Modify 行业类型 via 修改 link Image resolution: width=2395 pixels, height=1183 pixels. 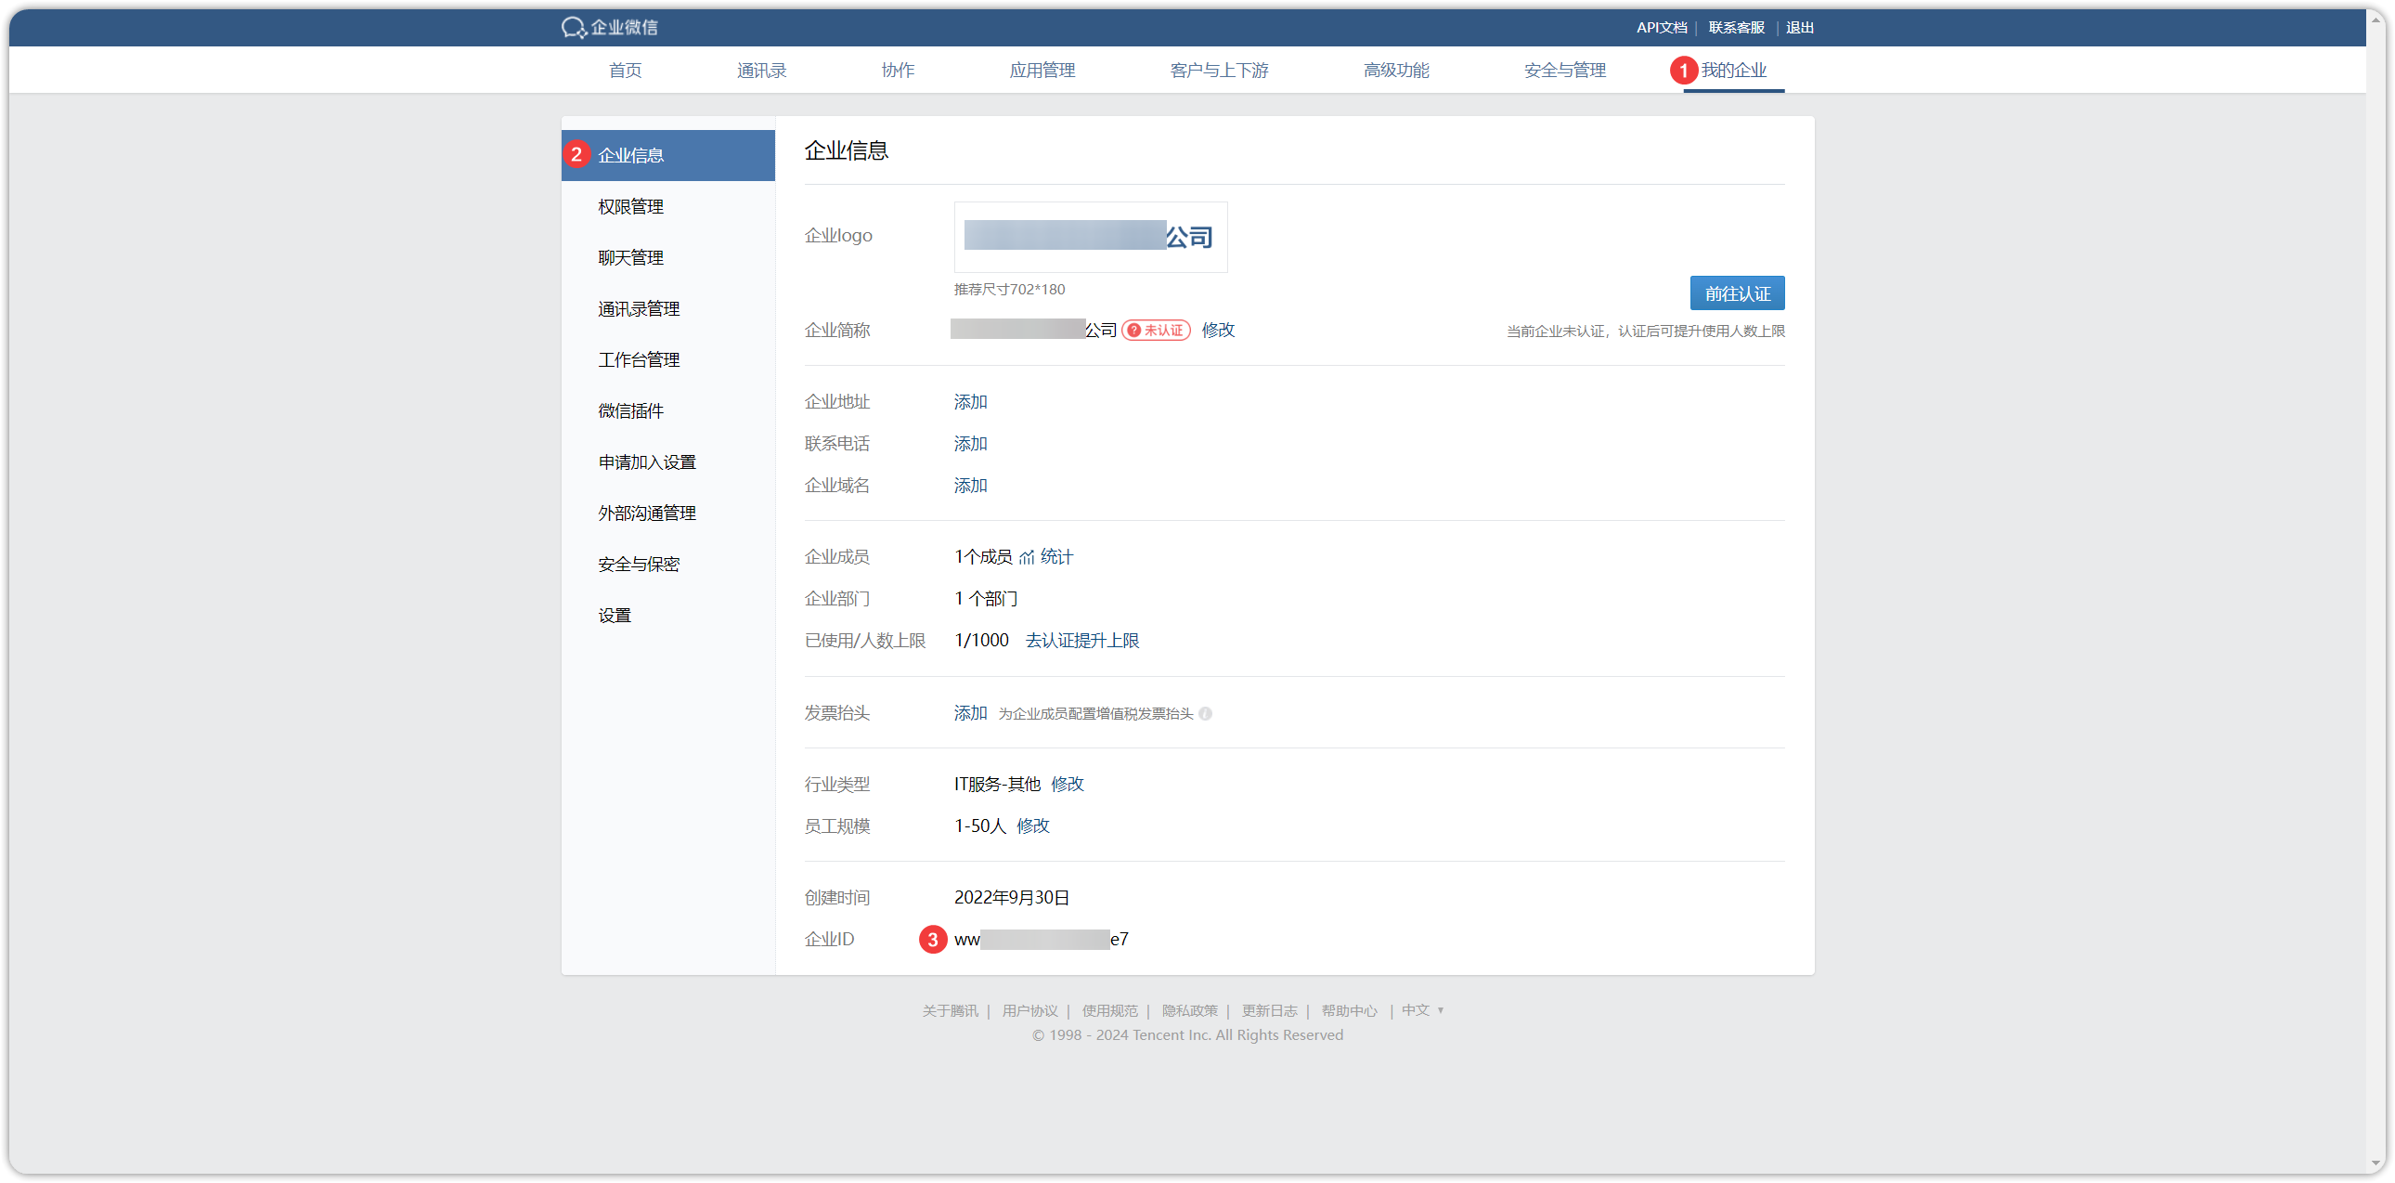click(x=1068, y=784)
